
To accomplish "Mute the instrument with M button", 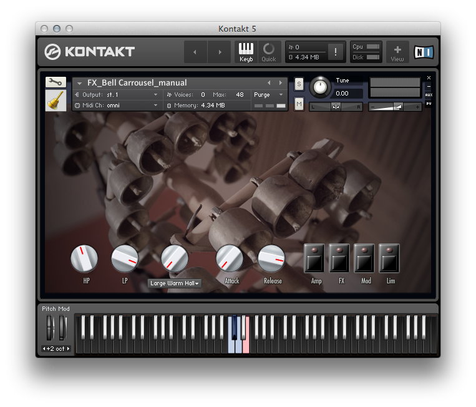I will point(299,104).
